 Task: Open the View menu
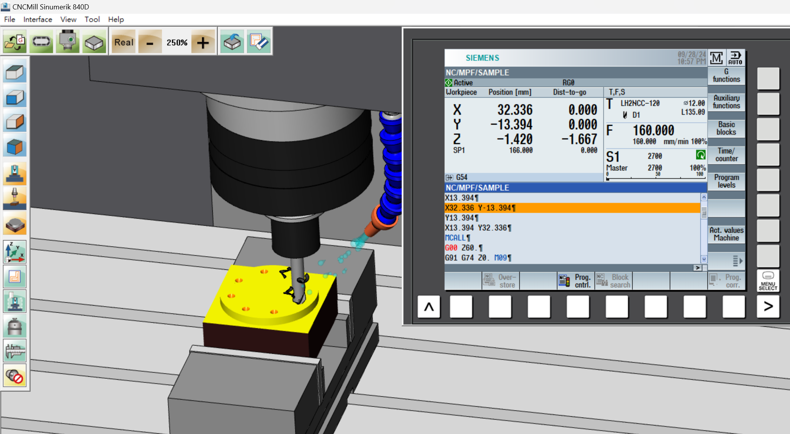click(x=68, y=19)
